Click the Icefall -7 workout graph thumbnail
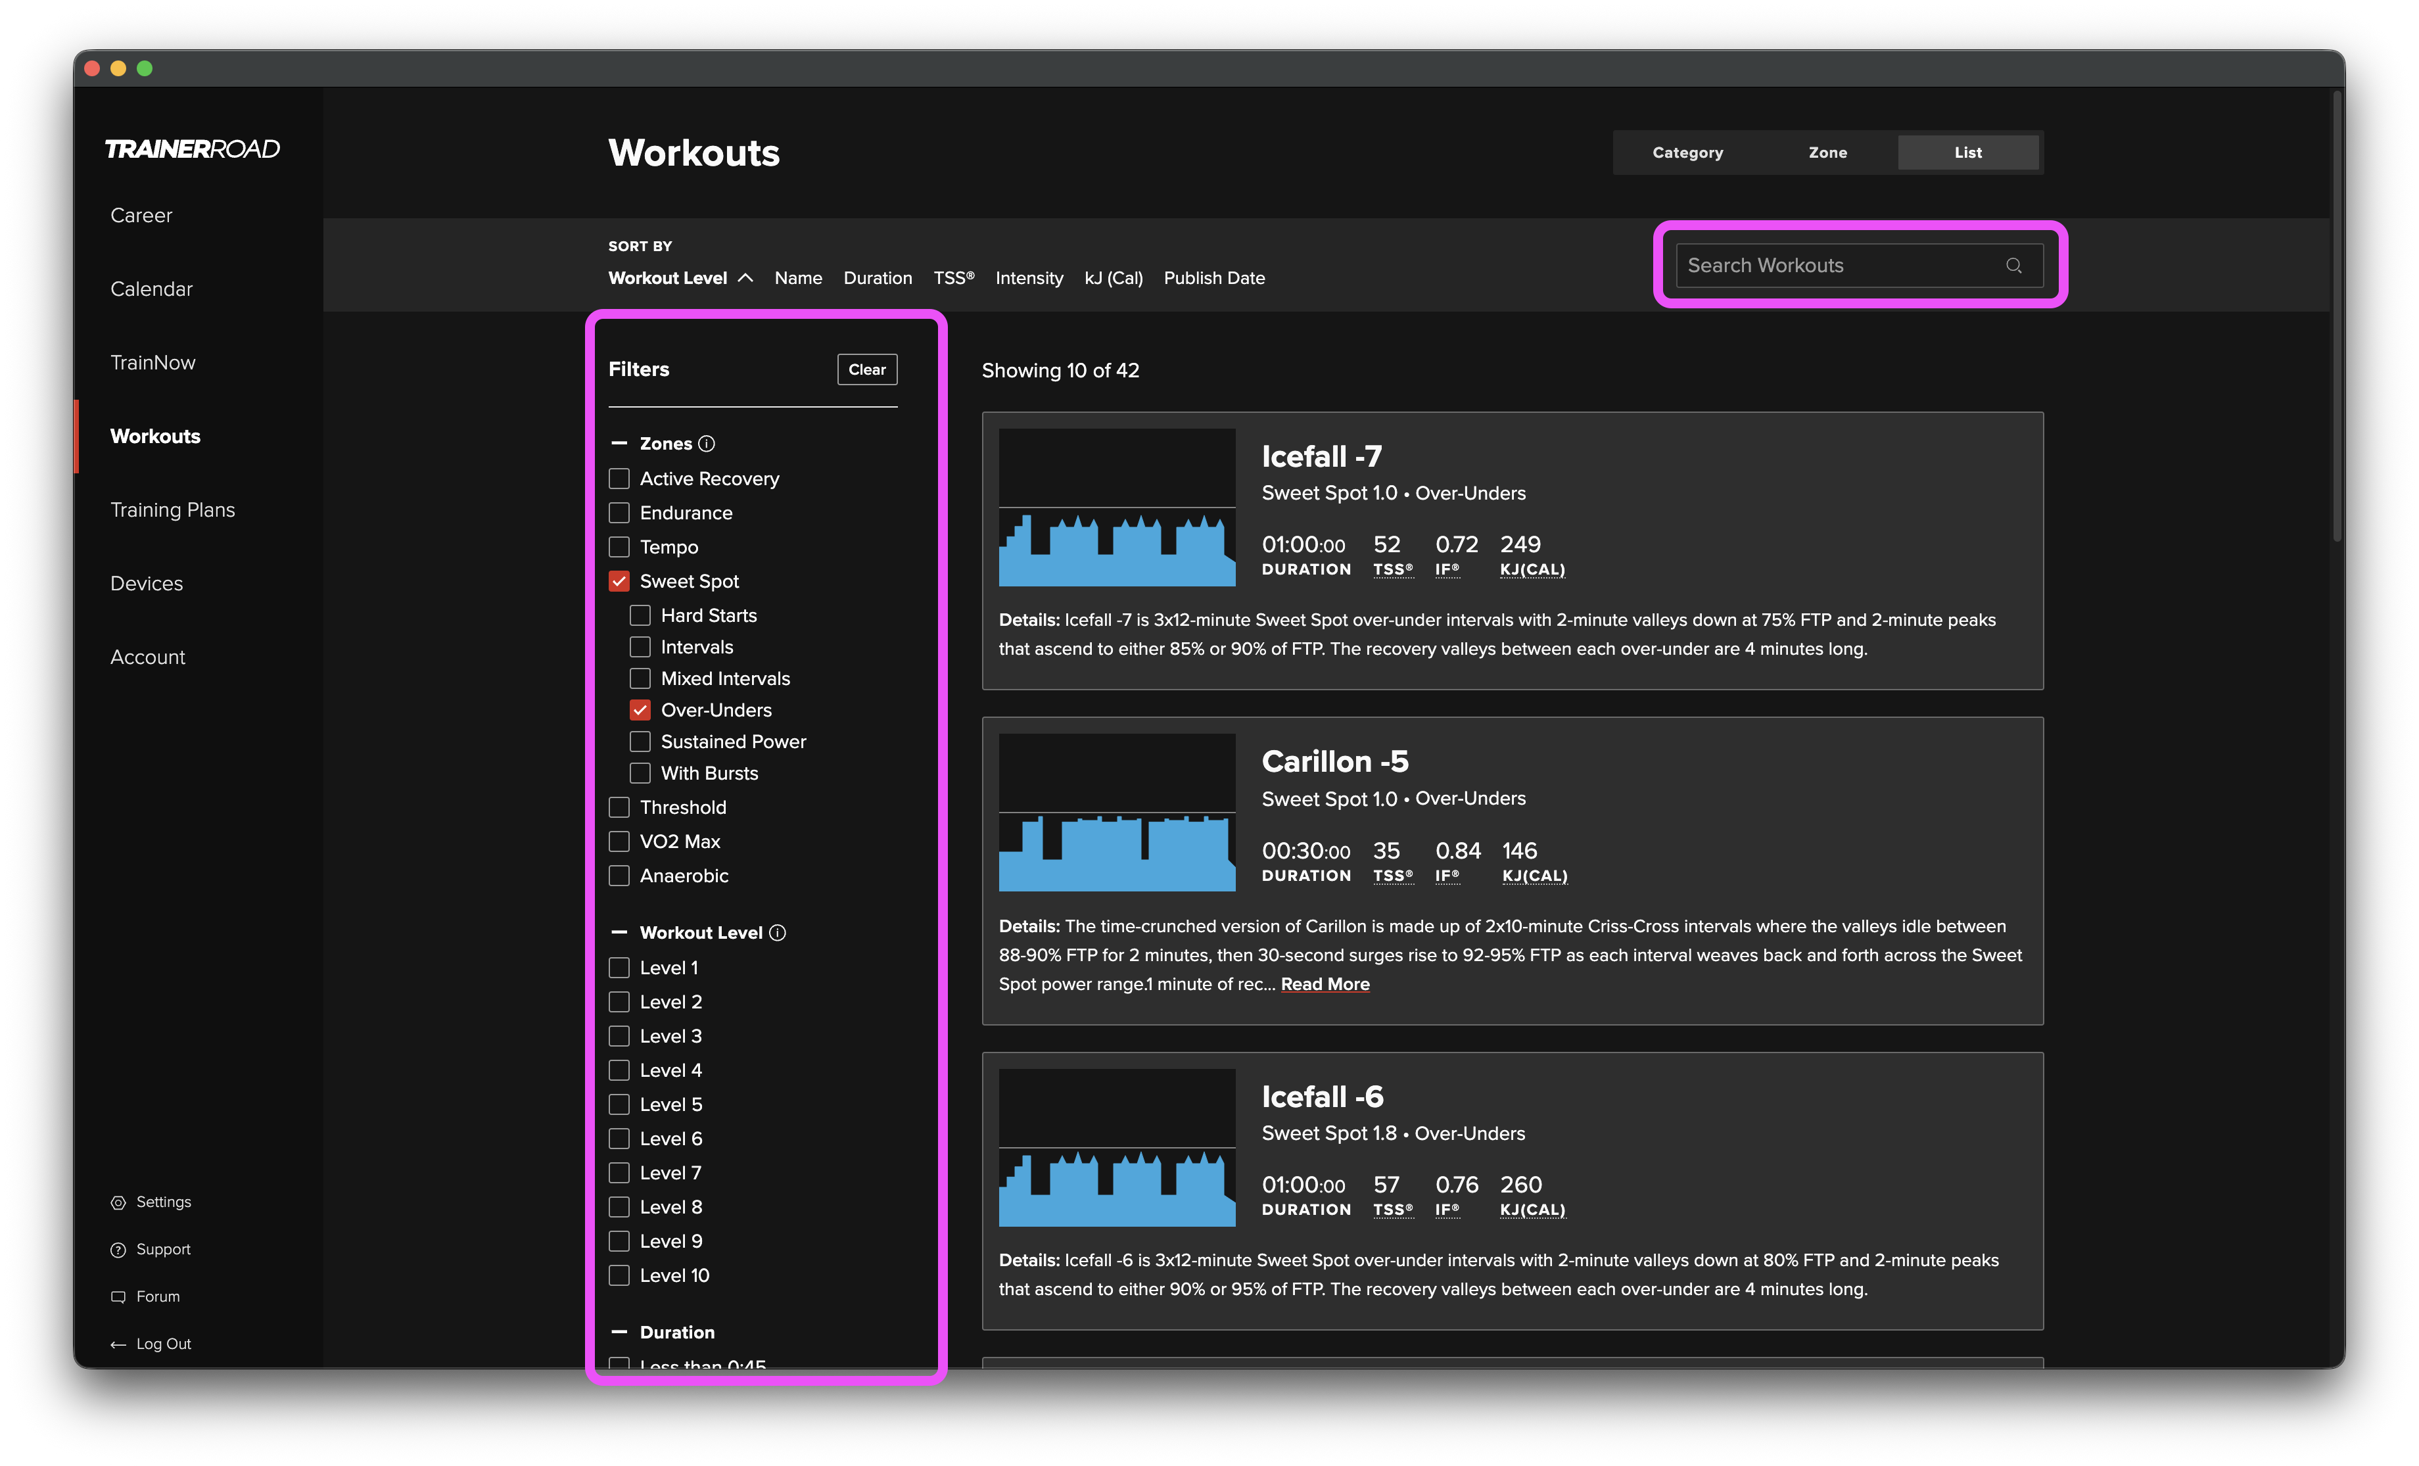2419x1466 pixels. click(1117, 508)
